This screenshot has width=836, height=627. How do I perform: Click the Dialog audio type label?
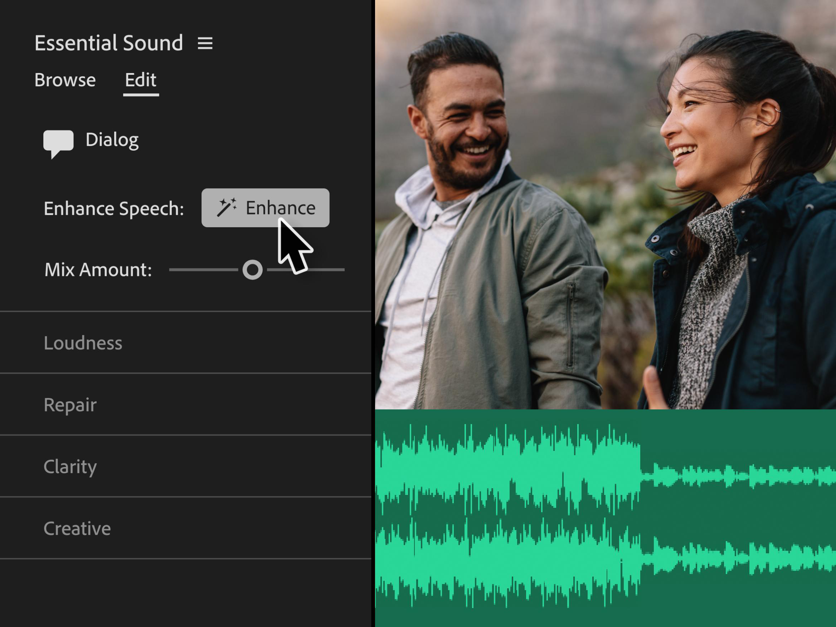[112, 140]
